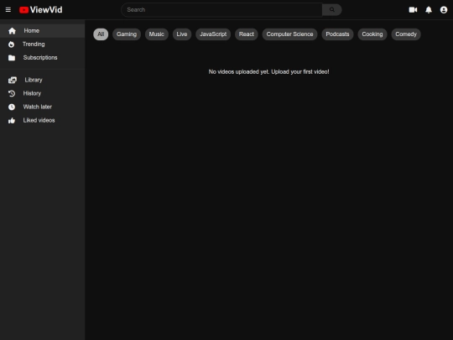
Task: Open Watch later in the sidebar
Action: (x=42, y=107)
